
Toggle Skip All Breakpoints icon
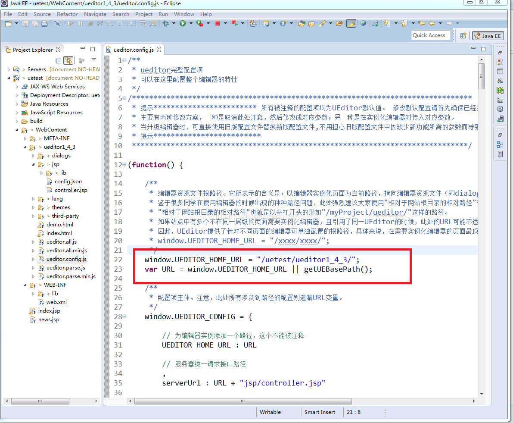click(57, 23)
